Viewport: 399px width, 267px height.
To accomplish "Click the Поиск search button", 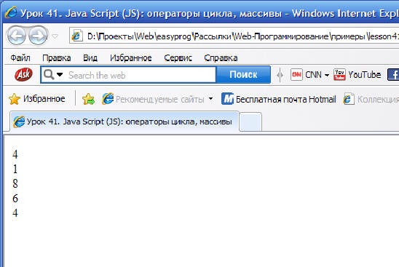I will pos(243,74).
